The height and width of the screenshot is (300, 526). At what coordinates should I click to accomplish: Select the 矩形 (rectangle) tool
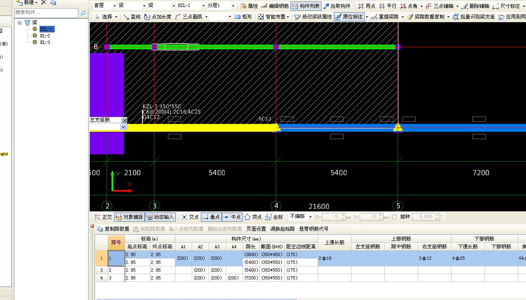click(x=243, y=17)
